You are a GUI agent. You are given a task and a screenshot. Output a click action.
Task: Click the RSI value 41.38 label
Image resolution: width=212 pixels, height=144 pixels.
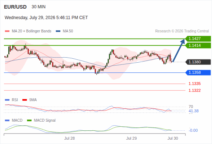click(194, 111)
